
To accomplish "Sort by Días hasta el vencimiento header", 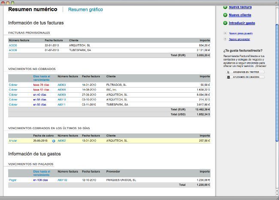I will [42, 78].
